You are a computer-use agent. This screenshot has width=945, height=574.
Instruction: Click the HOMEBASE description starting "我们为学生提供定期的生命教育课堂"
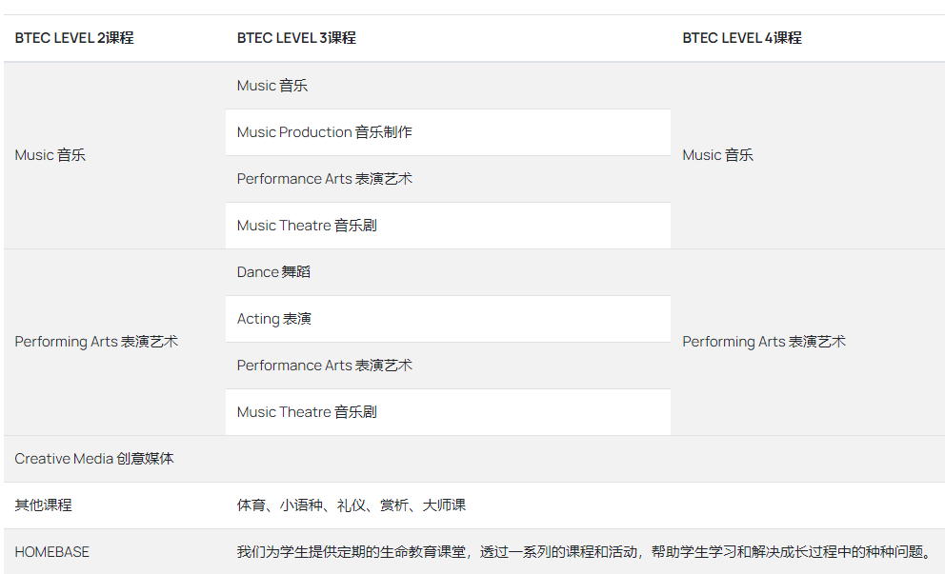[x=586, y=552]
